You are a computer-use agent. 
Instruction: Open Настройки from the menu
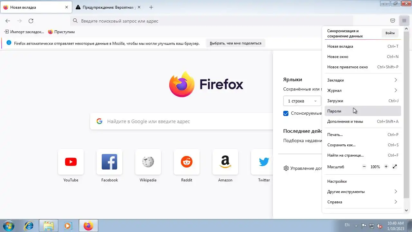363,181
